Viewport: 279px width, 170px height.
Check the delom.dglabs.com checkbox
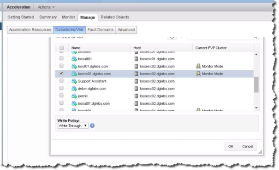coord(61,88)
